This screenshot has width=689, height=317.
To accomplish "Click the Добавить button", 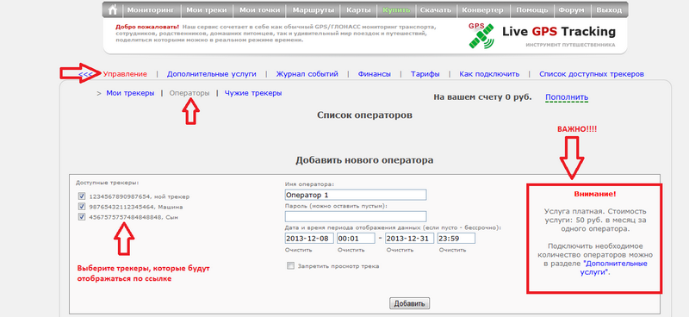I will point(410,303).
